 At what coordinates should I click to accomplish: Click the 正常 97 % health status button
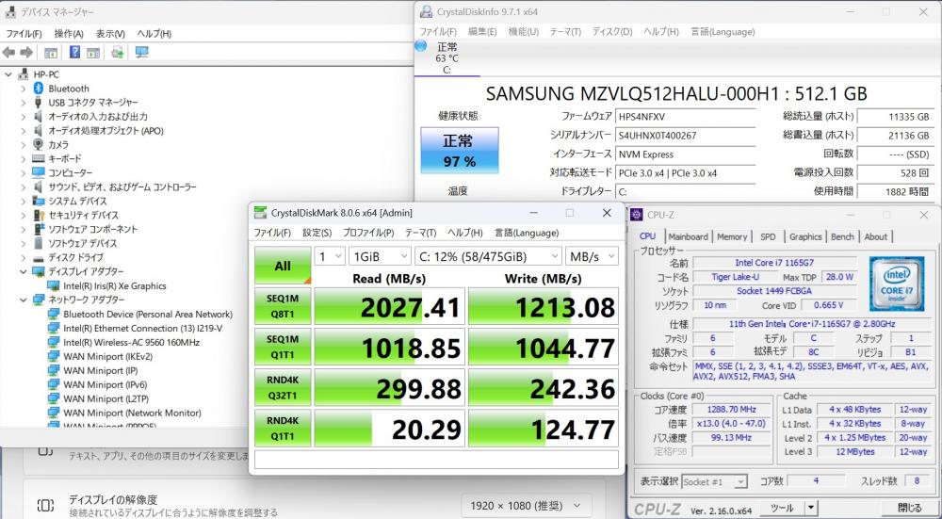(x=460, y=150)
